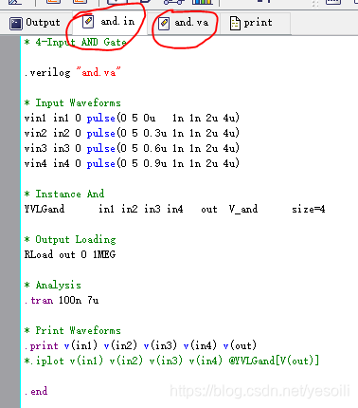Click the YVLGand instance name
The width and height of the screenshot is (358, 408).
pyautogui.click(x=45, y=209)
